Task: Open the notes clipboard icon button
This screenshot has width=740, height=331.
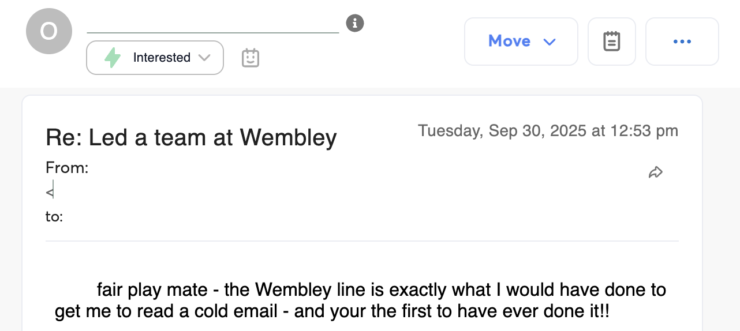Action: tap(611, 42)
